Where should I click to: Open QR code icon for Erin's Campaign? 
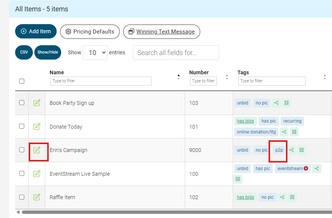[301, 150]
